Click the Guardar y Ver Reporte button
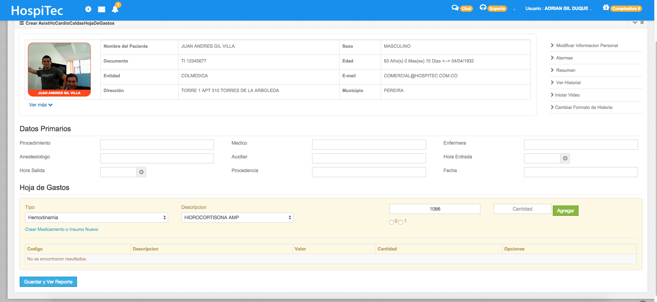 (48, 282)
